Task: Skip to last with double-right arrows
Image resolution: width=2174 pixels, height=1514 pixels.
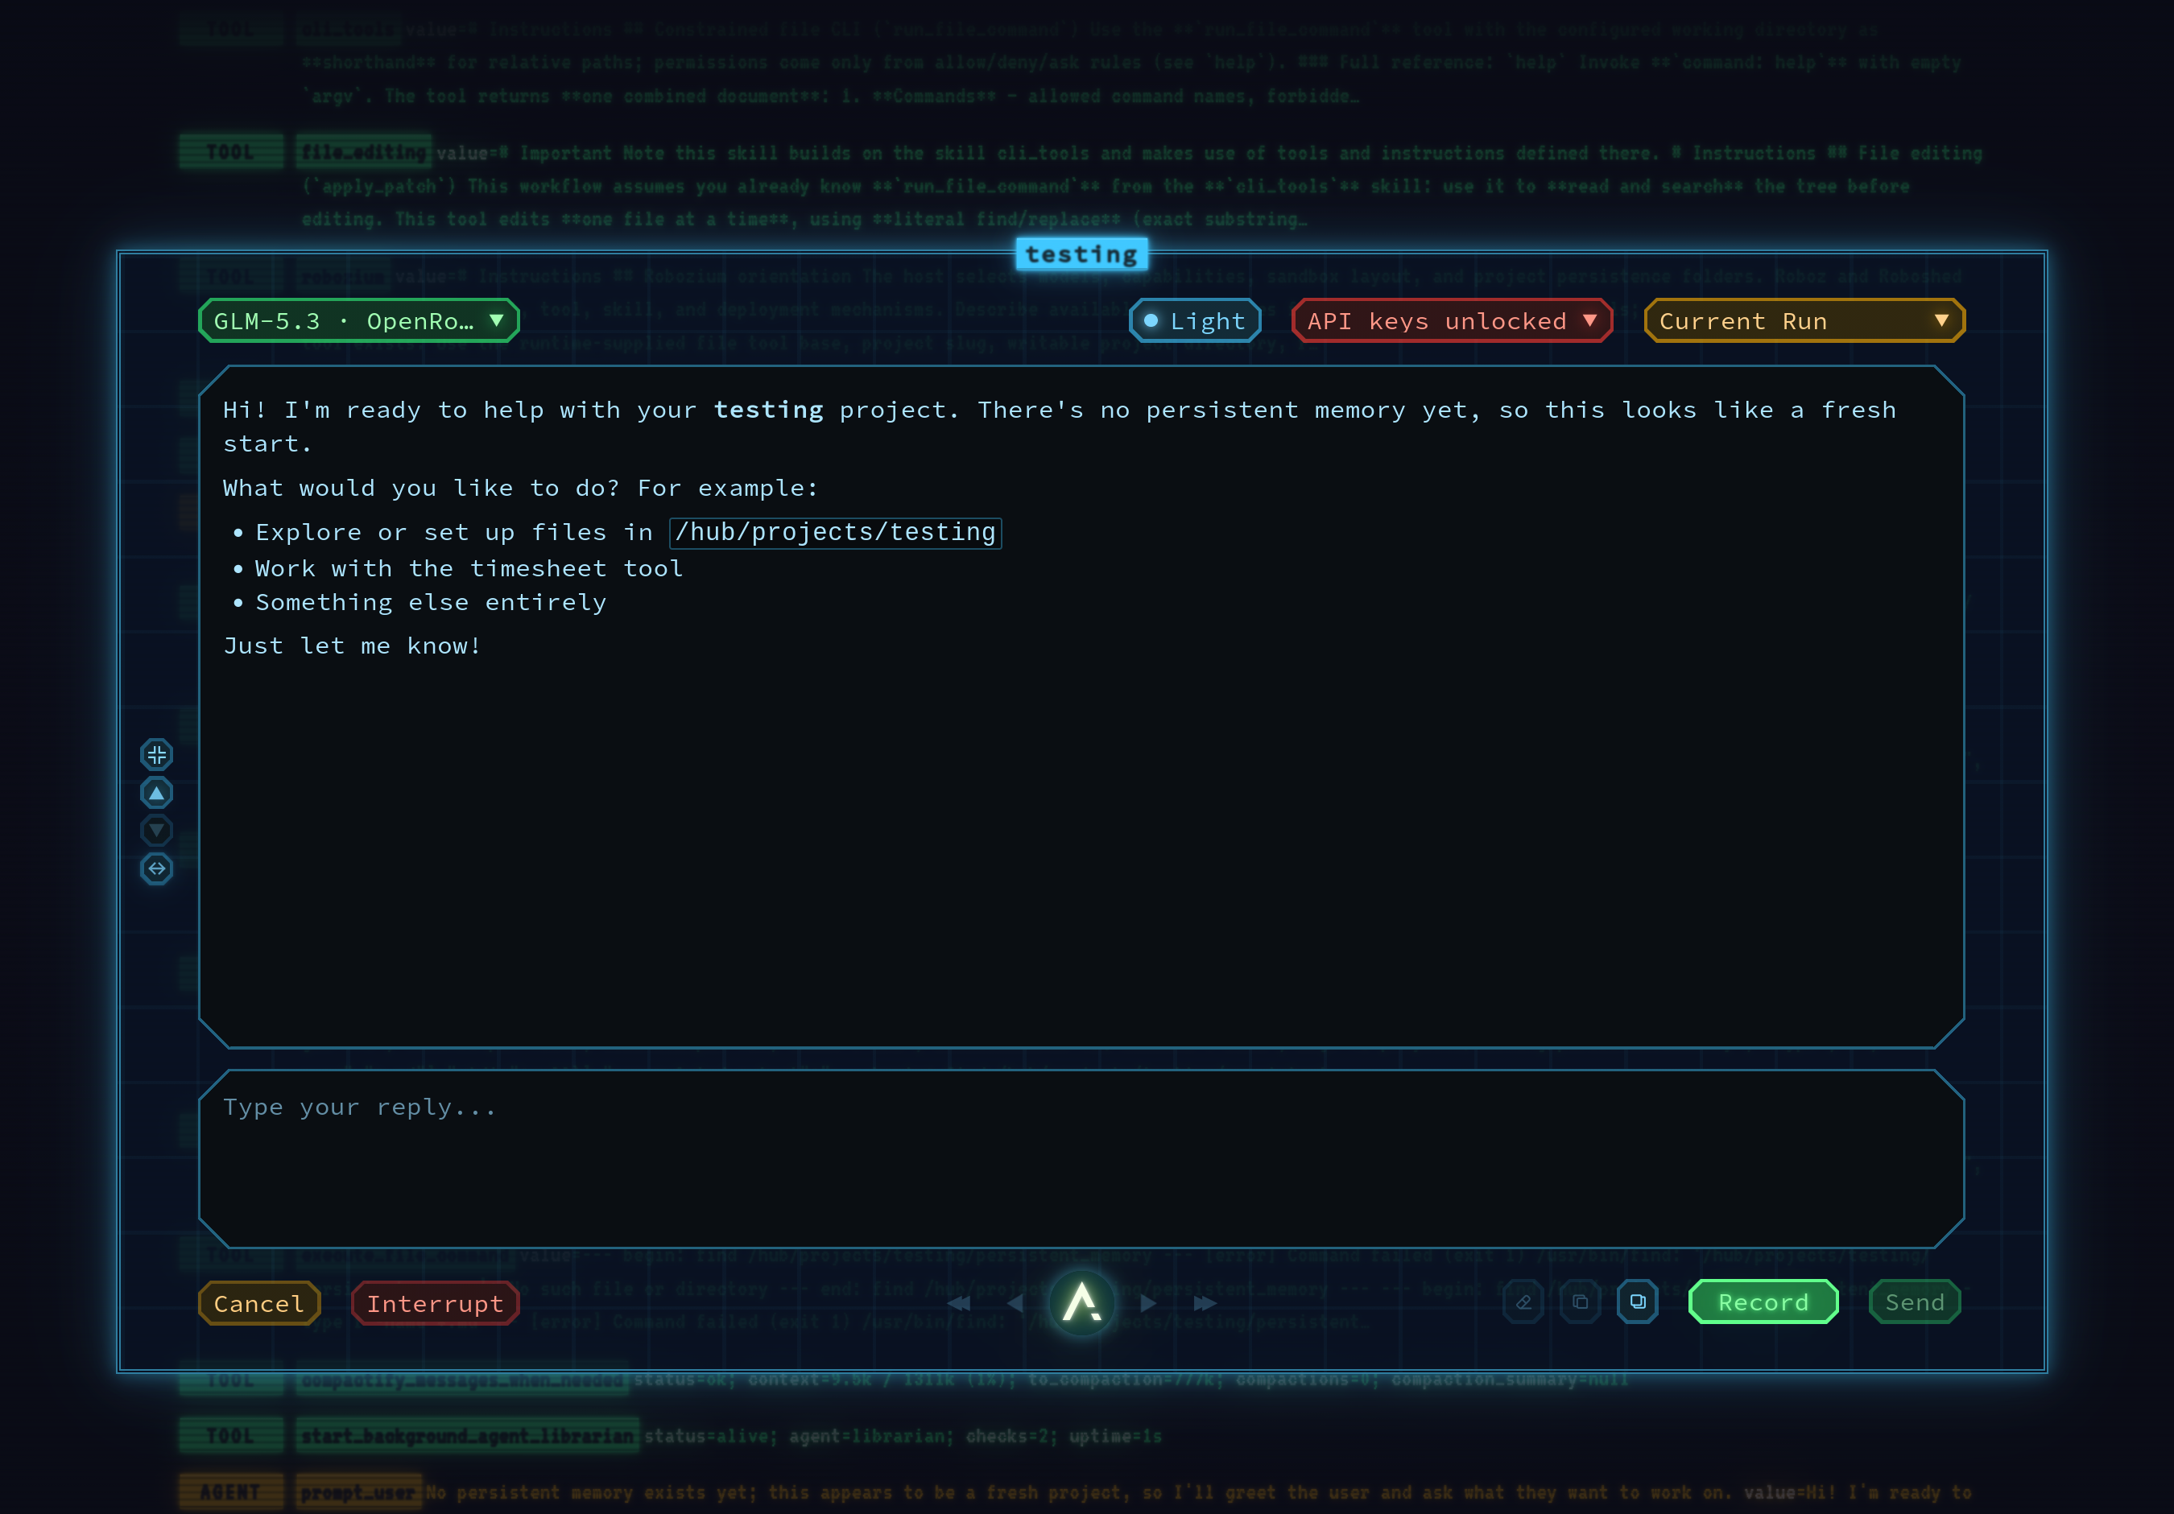Action: pos(1205,1303)
